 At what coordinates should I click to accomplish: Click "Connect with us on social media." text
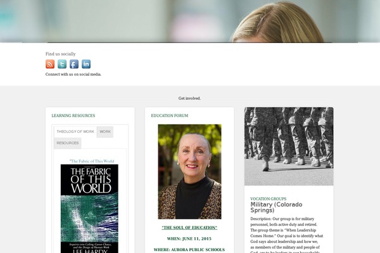click(x=73, y=75)
